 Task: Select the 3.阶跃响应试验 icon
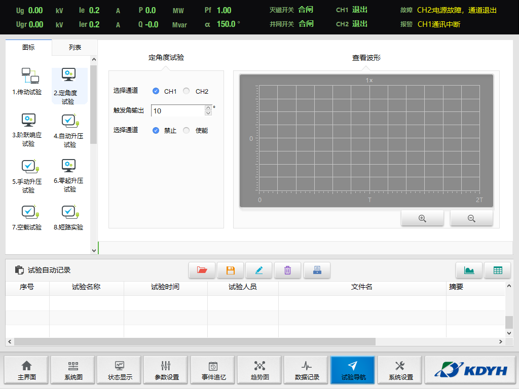click(x=28, y=130)
